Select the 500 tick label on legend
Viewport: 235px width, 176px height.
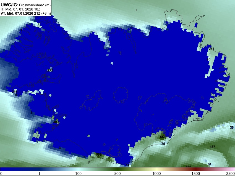click(x=118, y=174)
